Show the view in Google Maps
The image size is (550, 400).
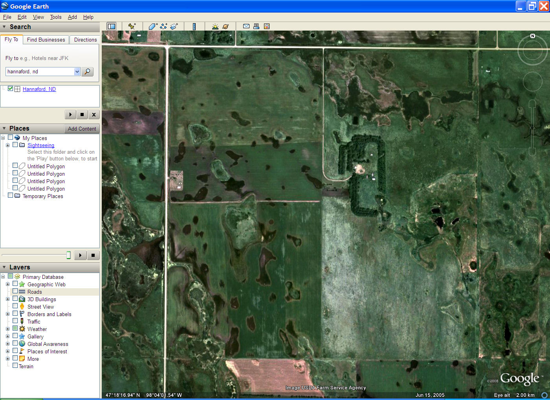[267, 26]
